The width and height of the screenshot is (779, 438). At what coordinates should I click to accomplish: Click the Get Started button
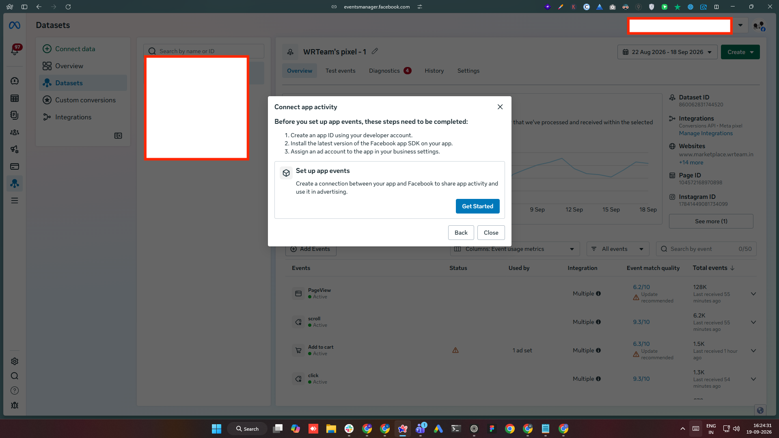[477, 206]
